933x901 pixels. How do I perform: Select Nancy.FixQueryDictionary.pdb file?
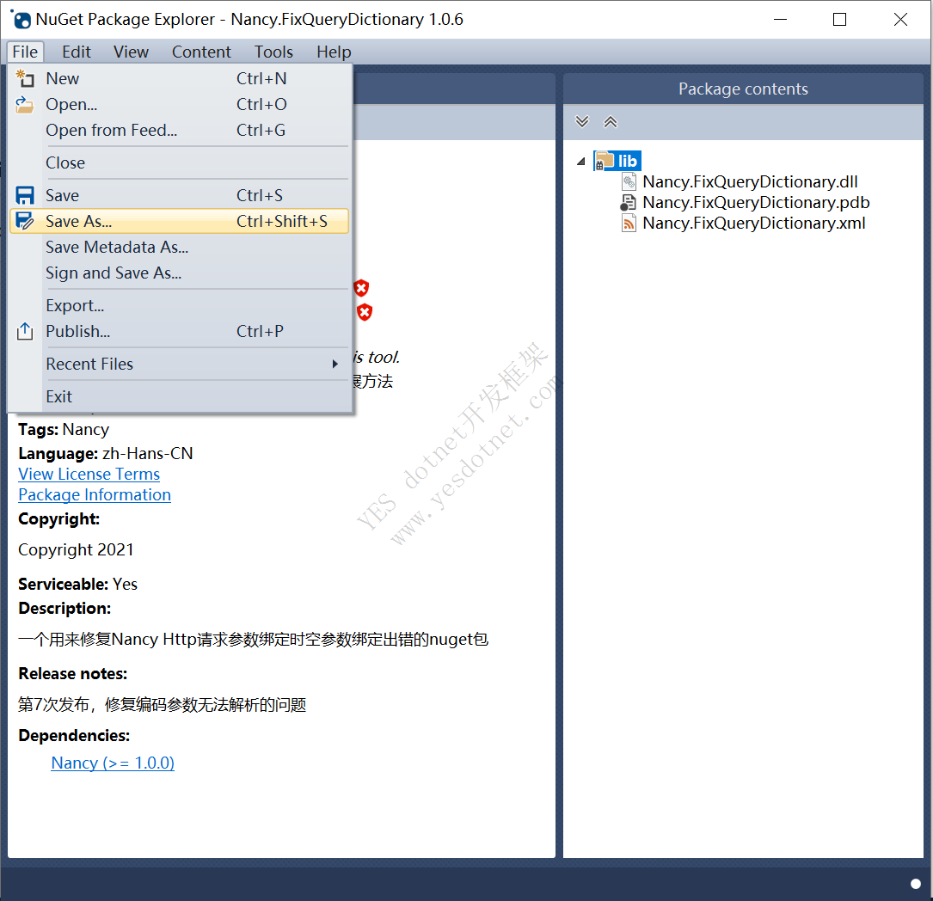756,203
